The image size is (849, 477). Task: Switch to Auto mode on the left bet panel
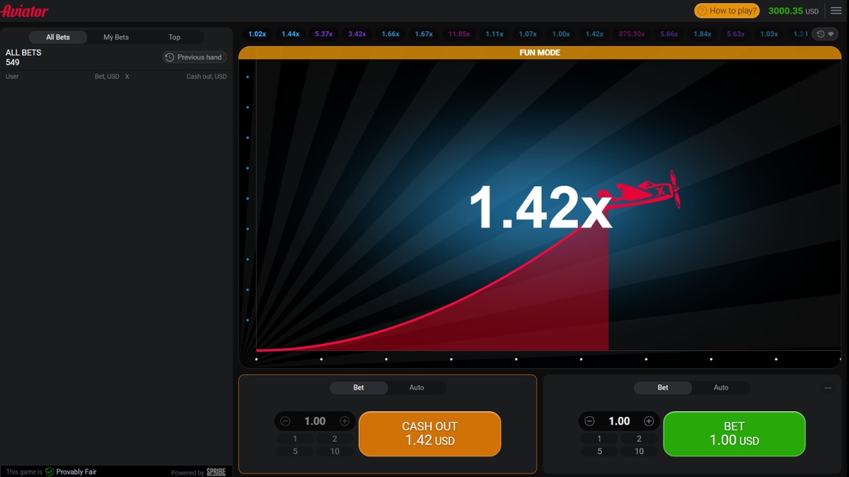(417, 387)
